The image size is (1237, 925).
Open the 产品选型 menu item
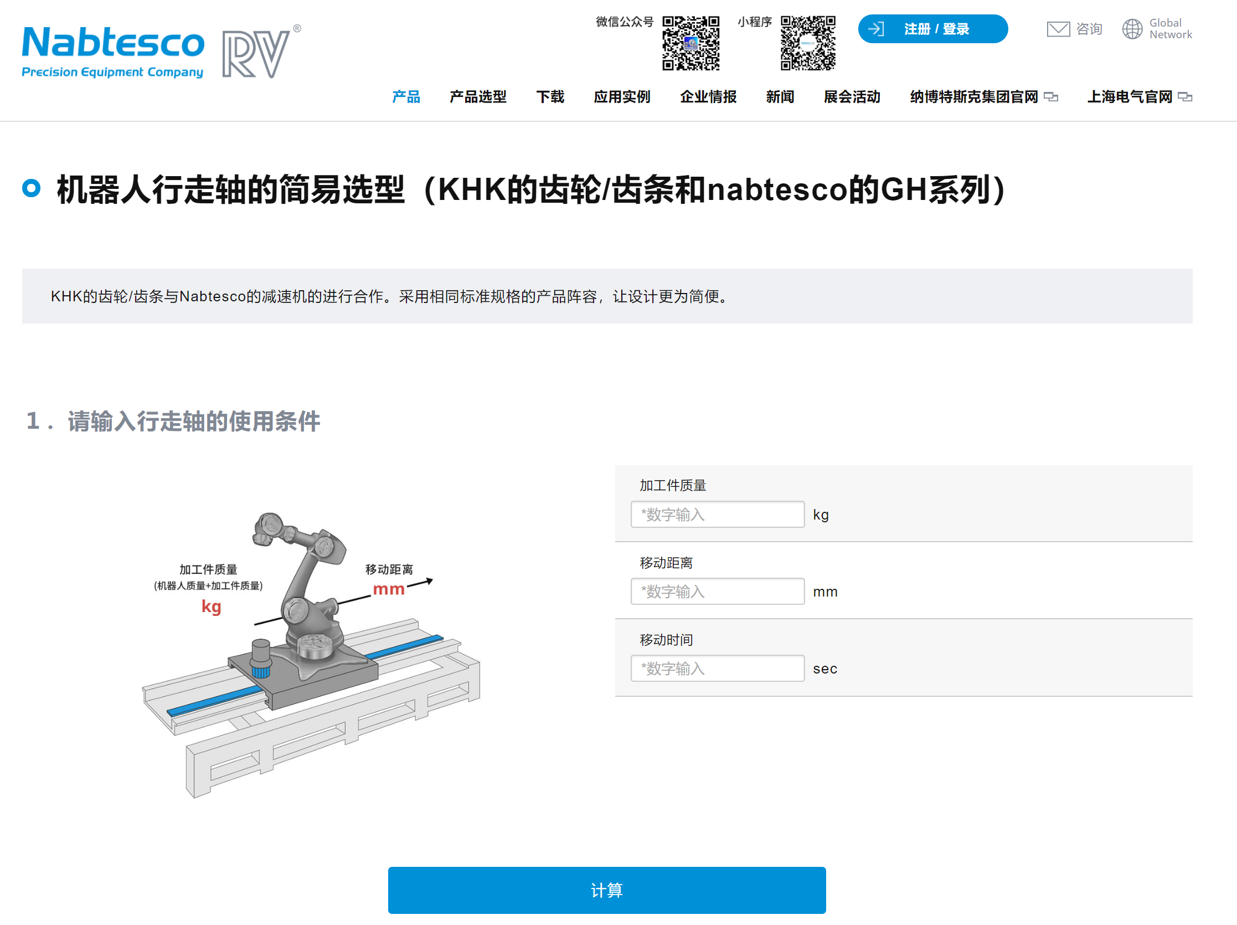(x=477, y=97)
